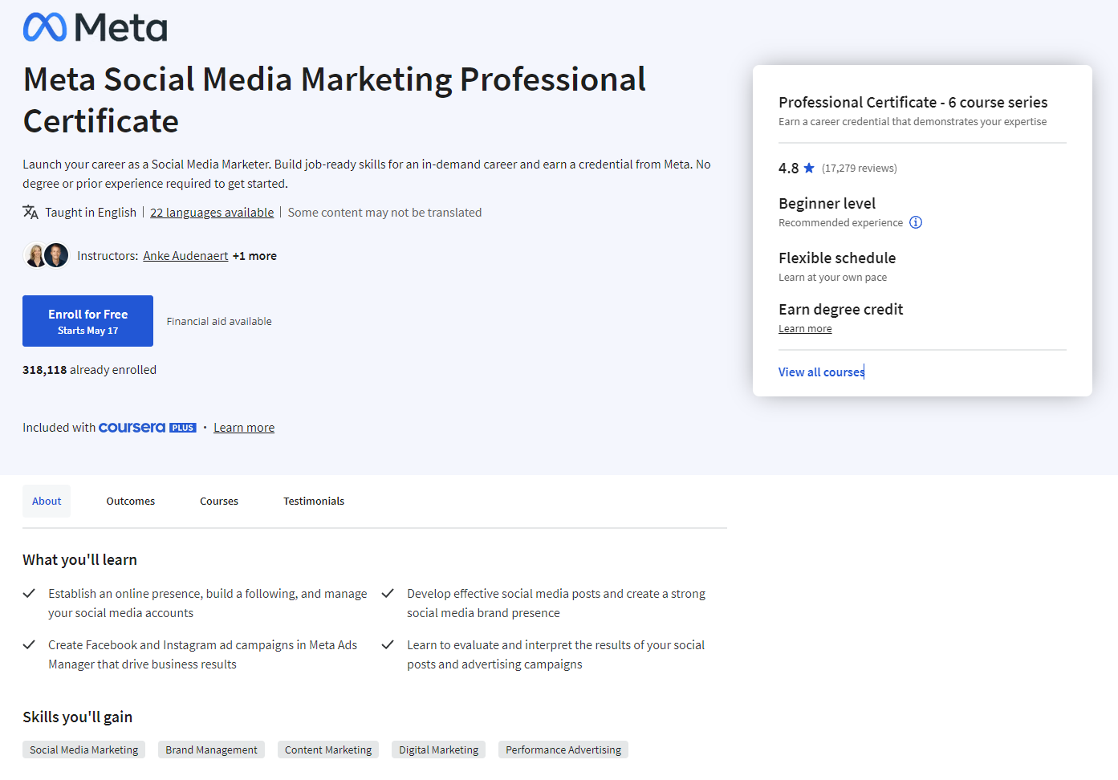Click the blue rating star
The image size is (1118, 780).
(810, 167)
